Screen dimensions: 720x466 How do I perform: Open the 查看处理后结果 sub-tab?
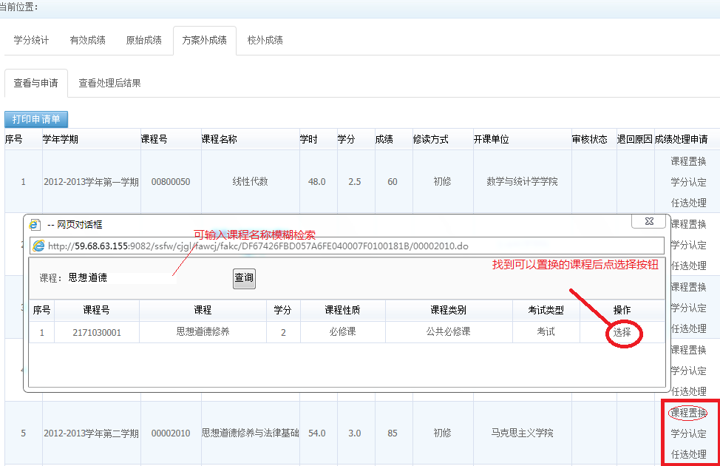(110, 83)
